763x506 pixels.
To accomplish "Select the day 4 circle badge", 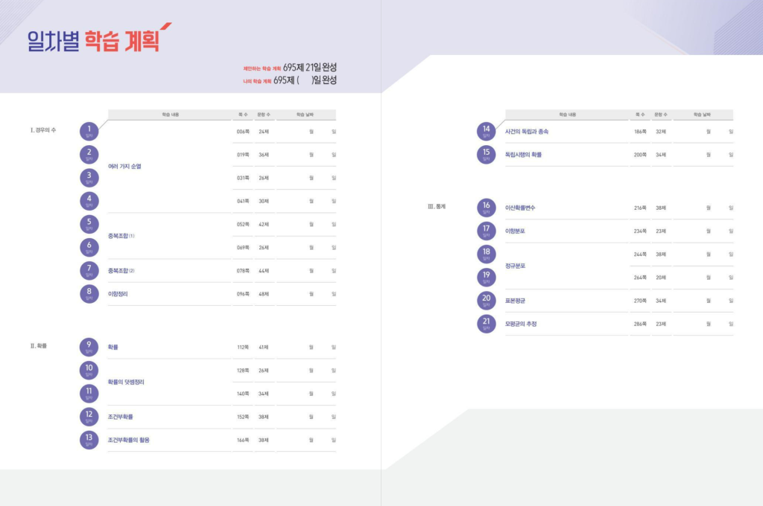I will click(89, 201).
